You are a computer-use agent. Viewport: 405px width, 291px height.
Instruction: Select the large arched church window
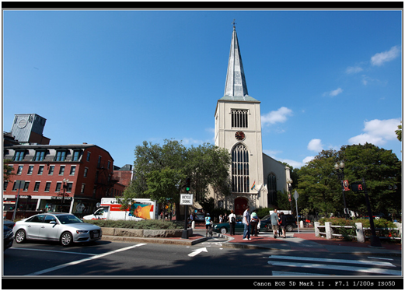point(240,168)
